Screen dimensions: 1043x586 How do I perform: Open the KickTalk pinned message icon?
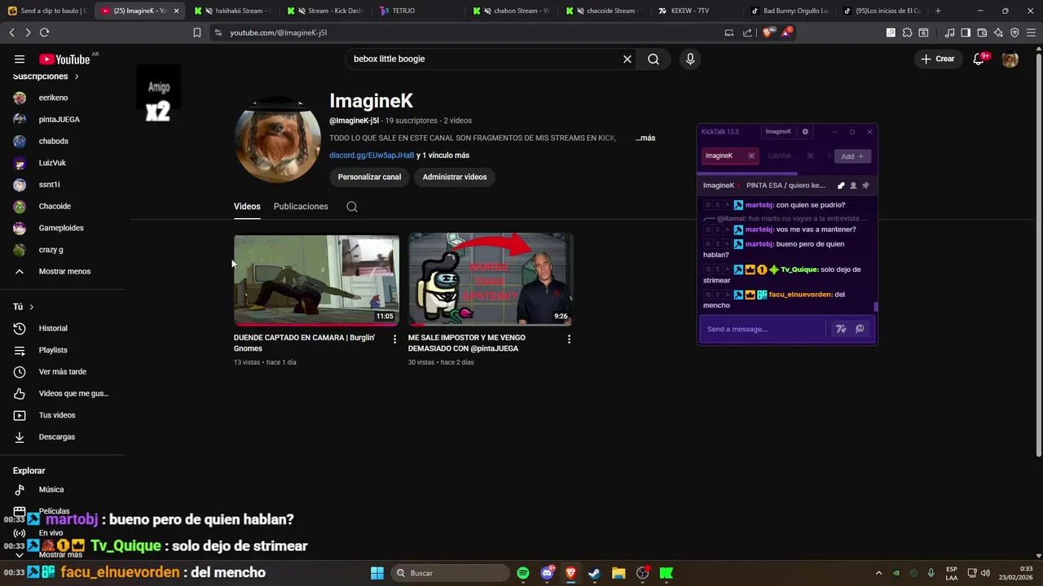[865, 186]
